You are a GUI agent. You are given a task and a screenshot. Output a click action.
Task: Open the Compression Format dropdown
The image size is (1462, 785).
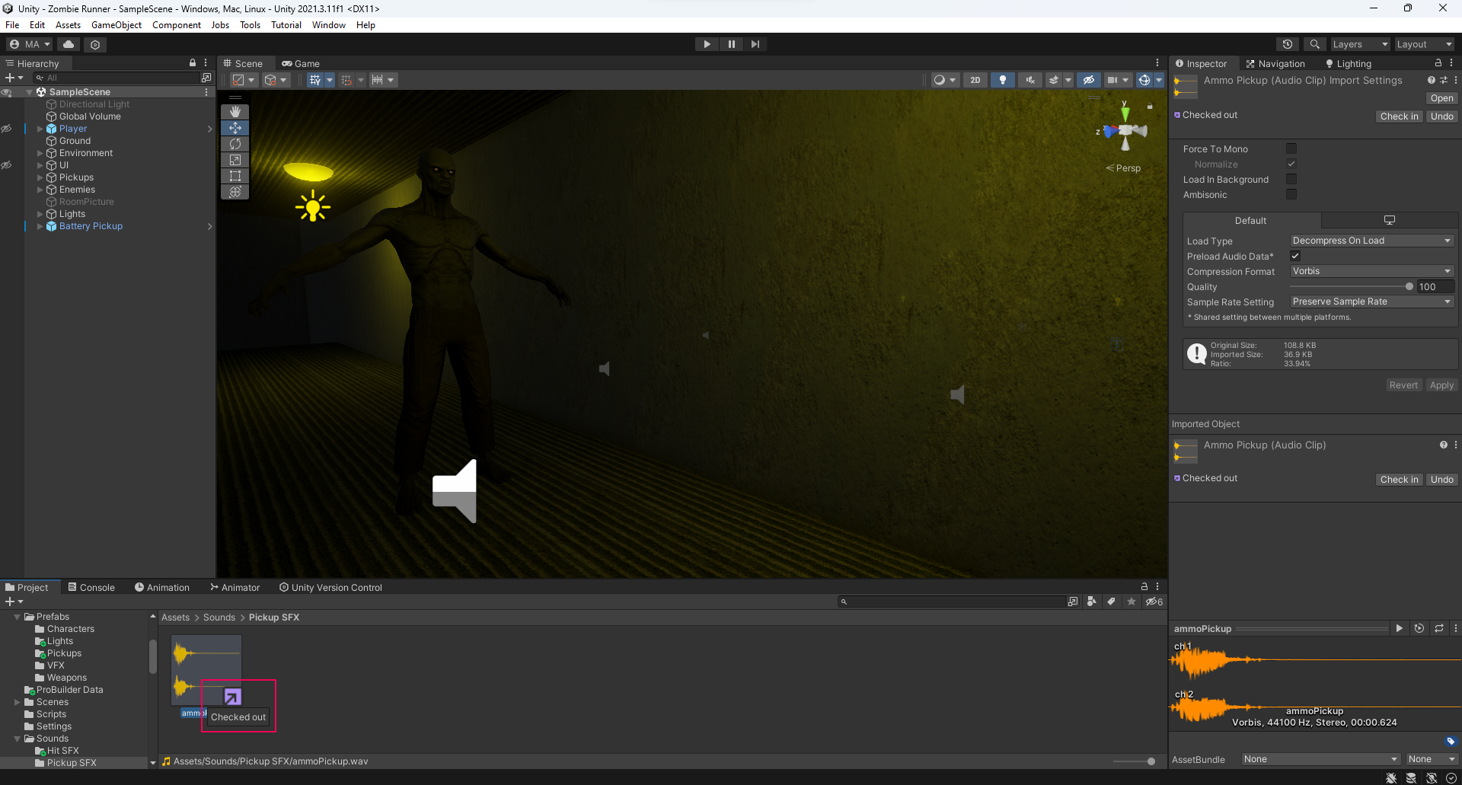(x=1371, y=271)
